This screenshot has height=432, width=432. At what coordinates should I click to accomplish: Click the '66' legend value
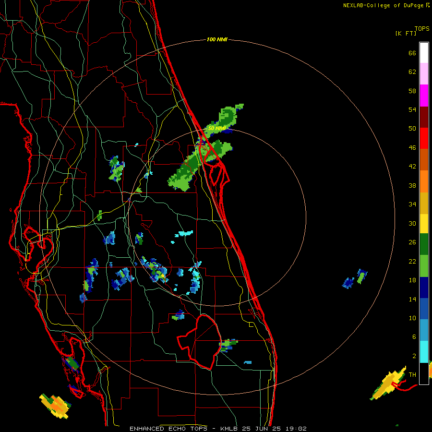[x=412, y=53]
